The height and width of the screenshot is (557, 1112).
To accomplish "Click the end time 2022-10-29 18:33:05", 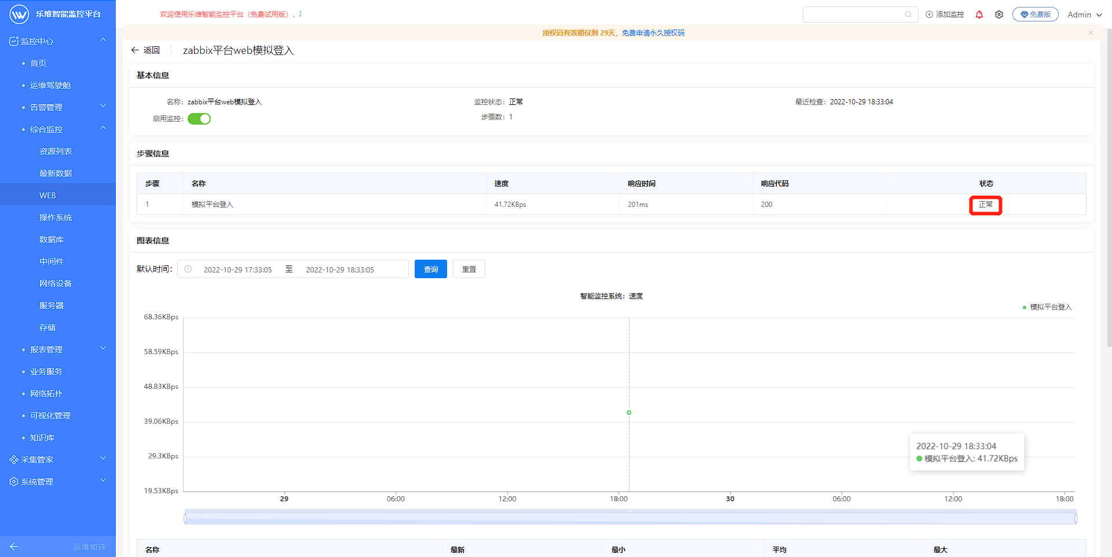I will click(x=340, y=270).
